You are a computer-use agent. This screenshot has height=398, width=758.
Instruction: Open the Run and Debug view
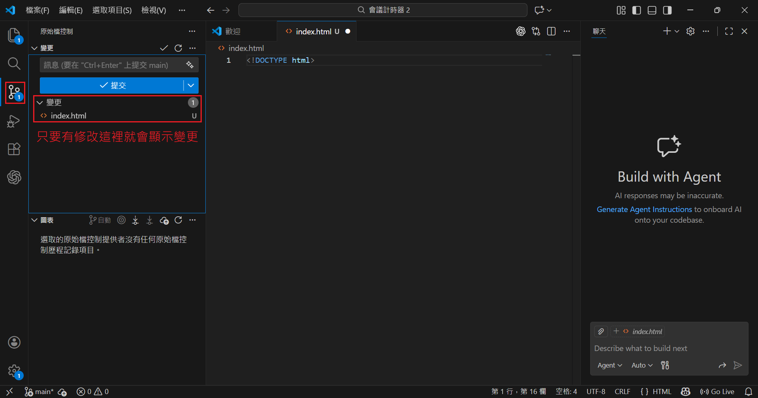coord(14,121)
